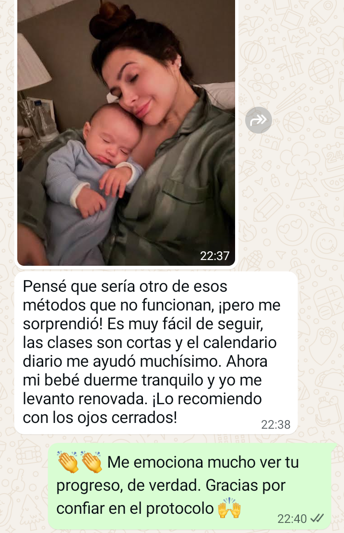344x533 pixels.
Task: Tap the 22:37 timestamp on the photo
Action: tap(215, 256)
